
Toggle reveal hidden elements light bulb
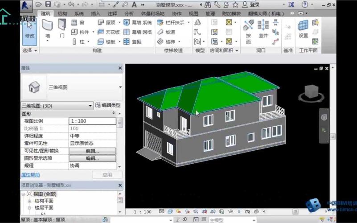click(239, 211)
